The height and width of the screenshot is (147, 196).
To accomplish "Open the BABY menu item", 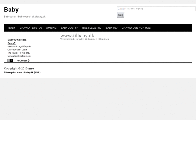I will 12,28.
